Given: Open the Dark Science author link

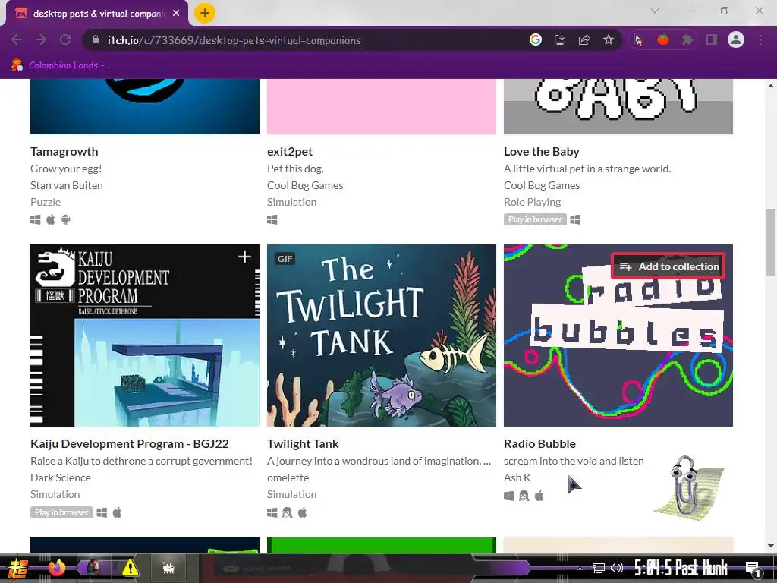Looking at the screenshot, I should (61, 477).
